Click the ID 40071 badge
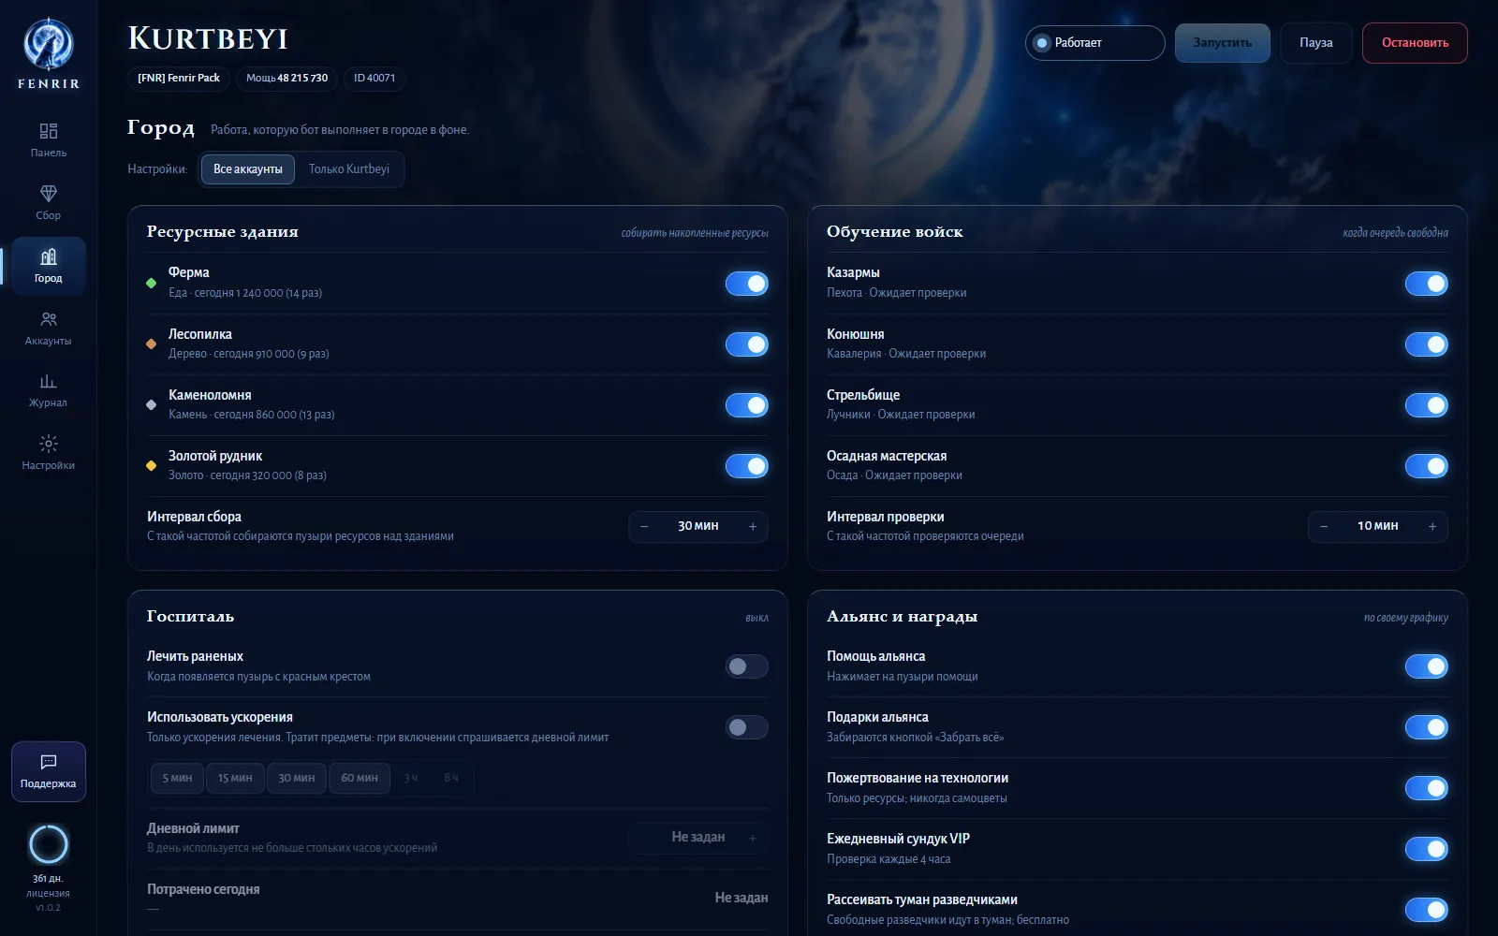 point(374,79)
